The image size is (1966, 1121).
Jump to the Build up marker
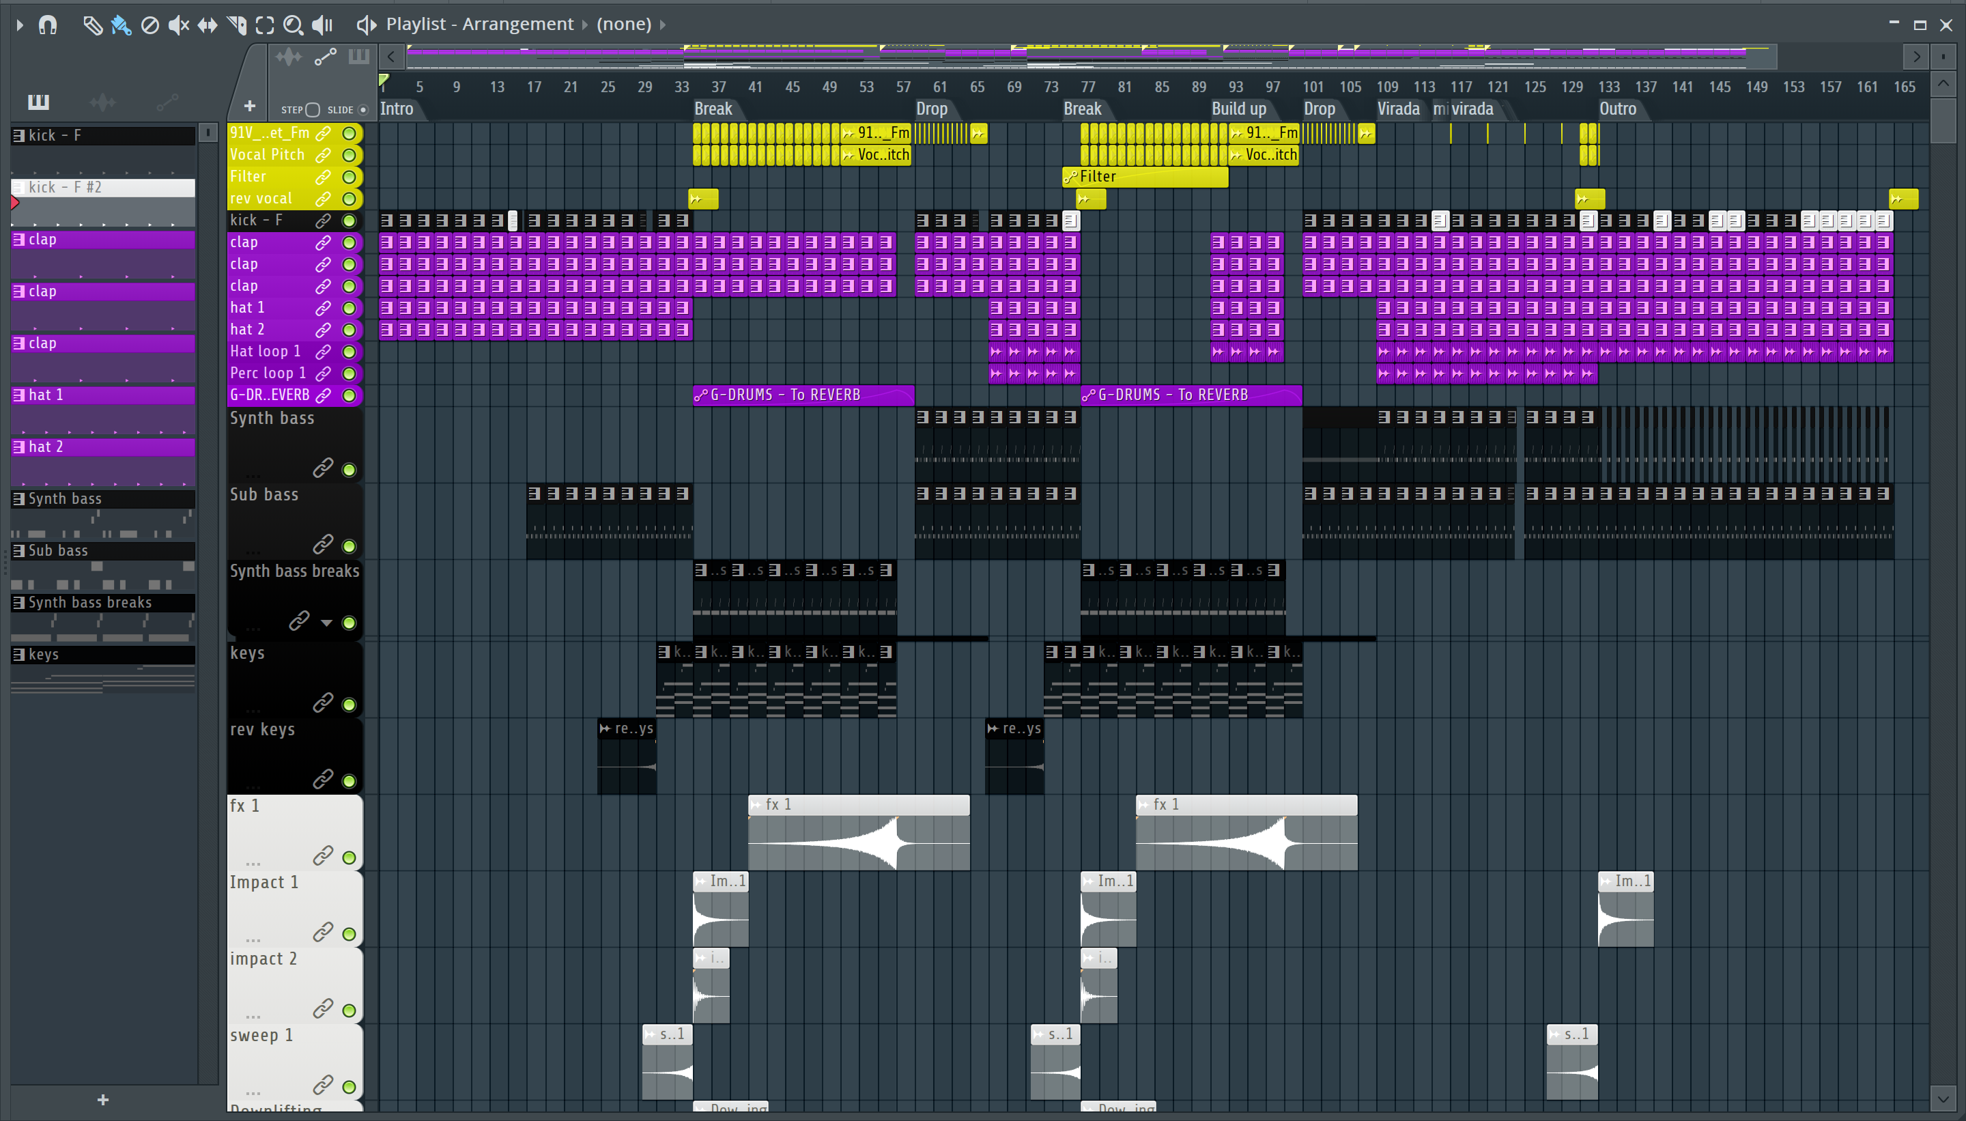(1238, 109)
